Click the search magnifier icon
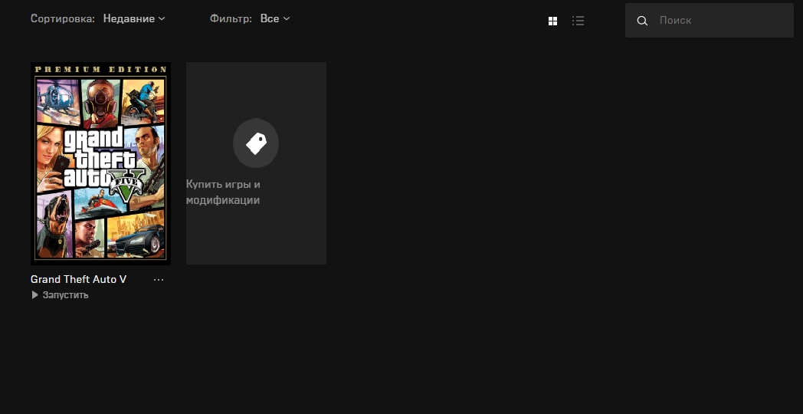Screen dimensions: 803x414 coord(642,21)
